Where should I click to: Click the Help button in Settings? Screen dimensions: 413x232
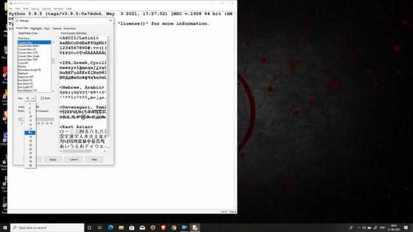pyautogui.click(x=94, y=159)
